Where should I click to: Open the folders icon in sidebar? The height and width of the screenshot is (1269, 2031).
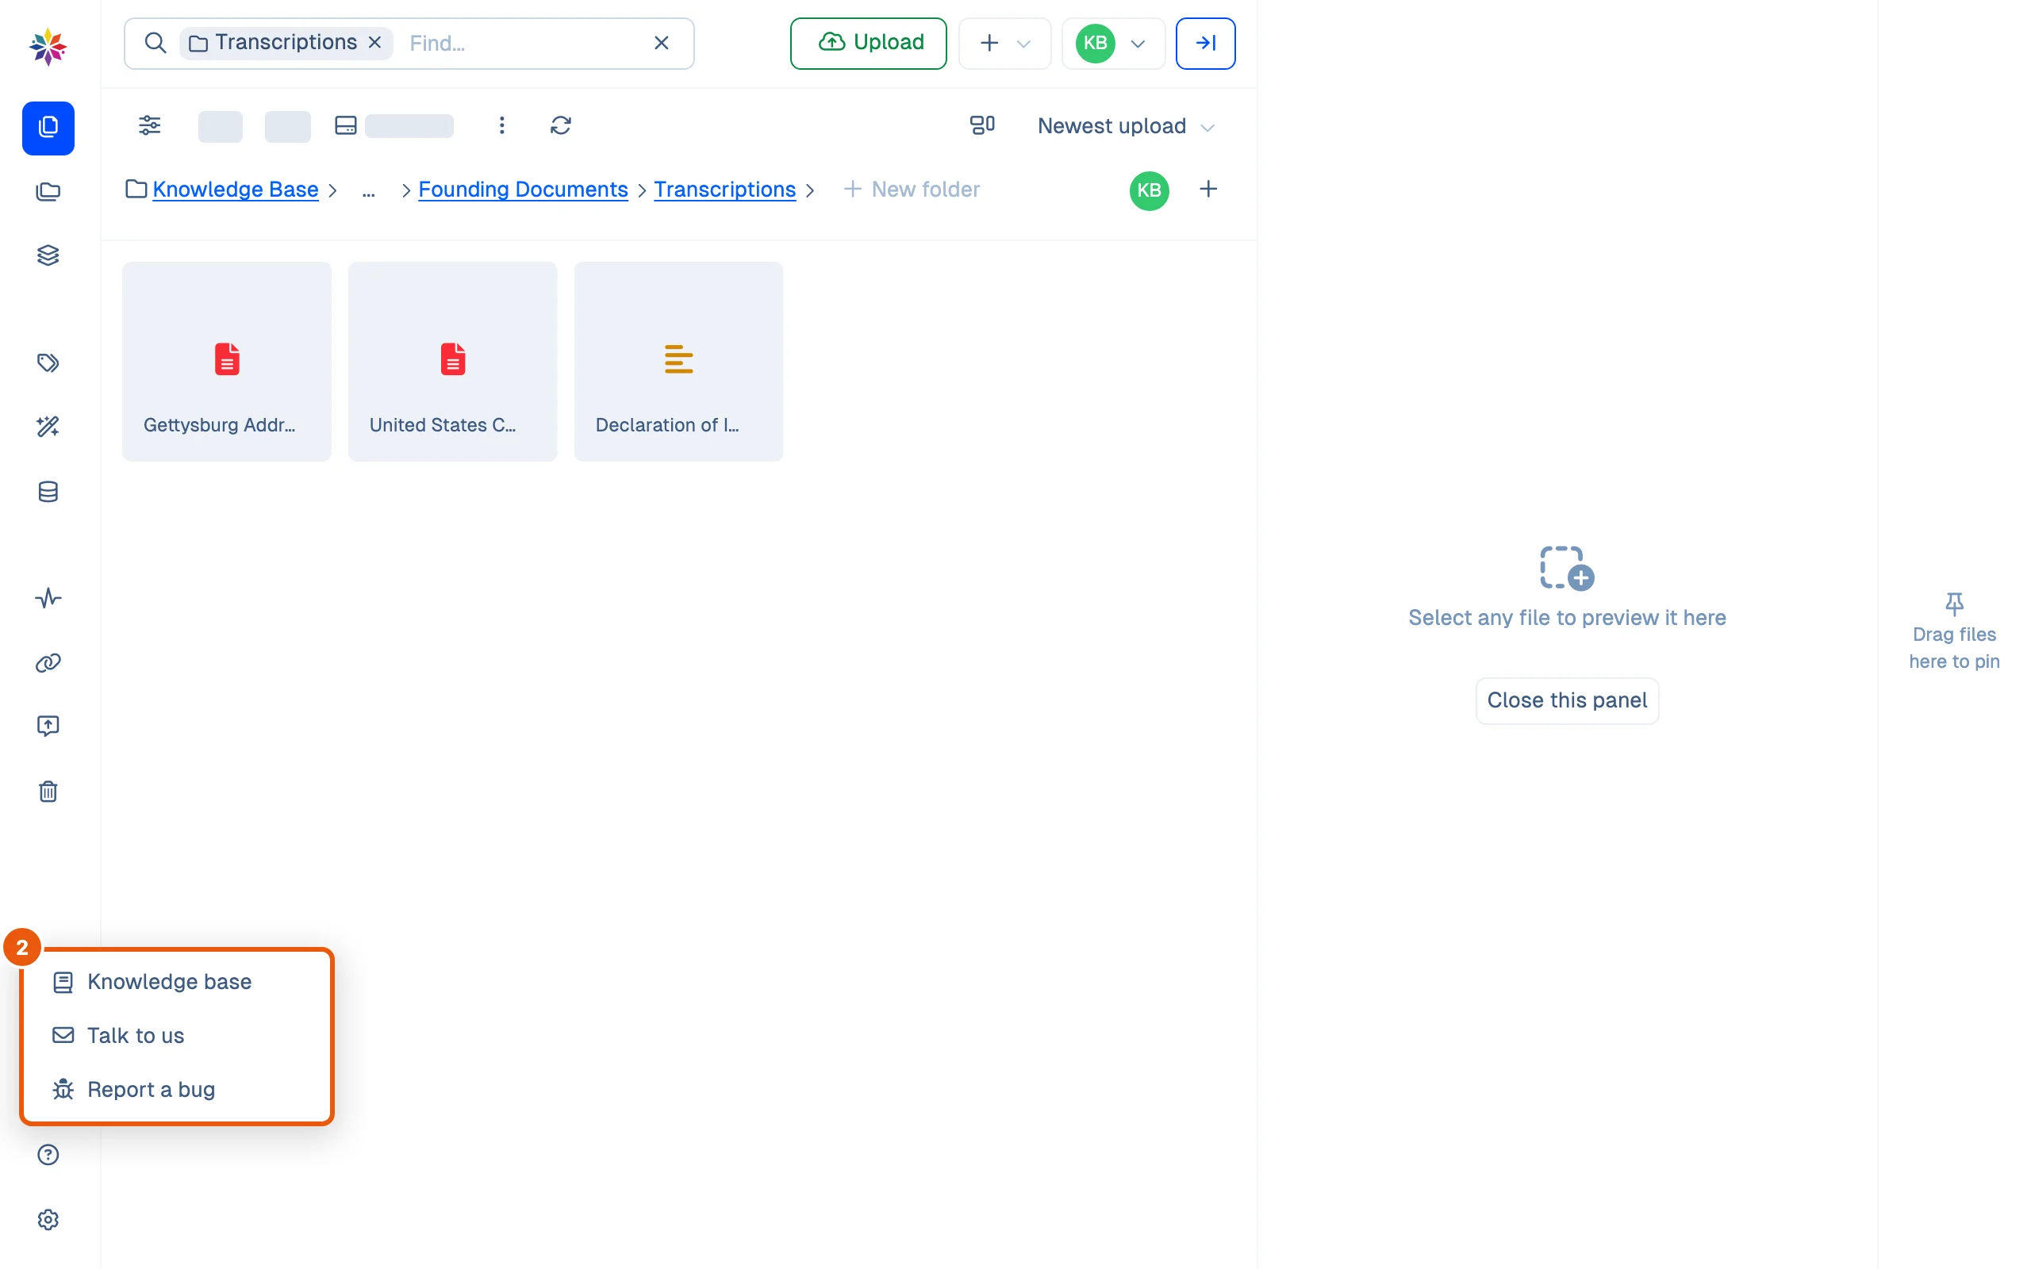pos(48,191)
